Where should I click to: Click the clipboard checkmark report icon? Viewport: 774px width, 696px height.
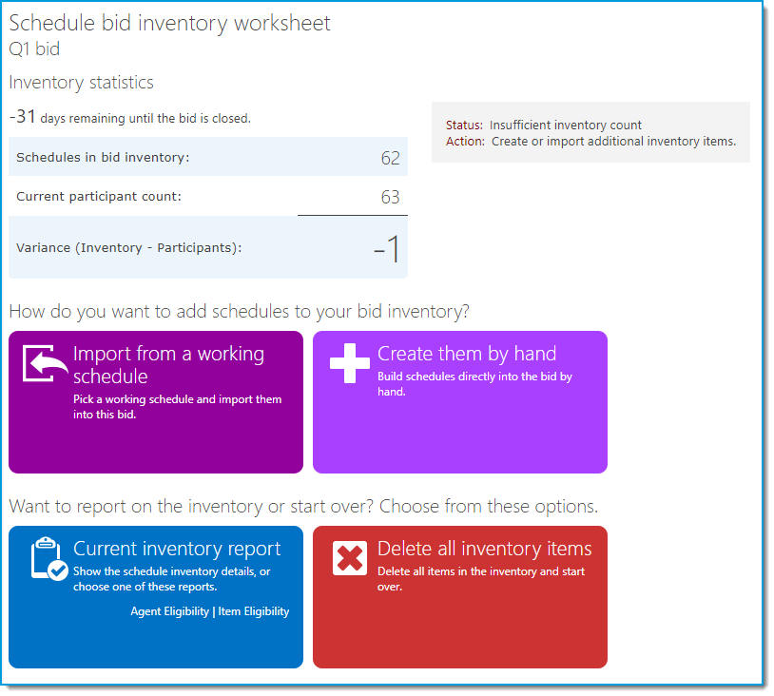[49, 559]
